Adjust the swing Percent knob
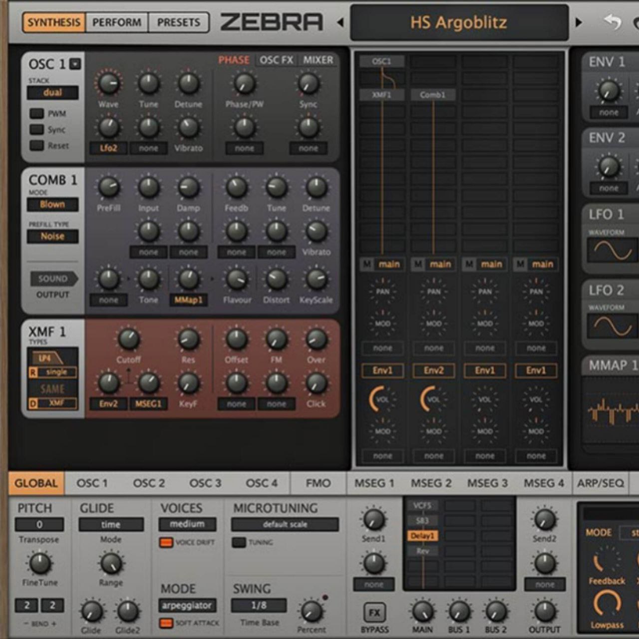Viewport: 639px width, 639px height. [312, 611]
